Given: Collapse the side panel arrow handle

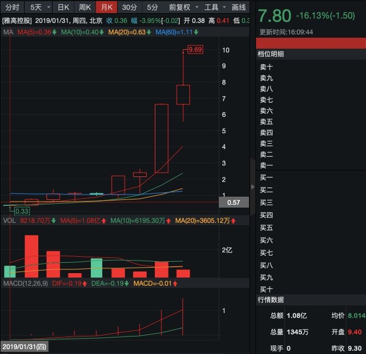Looking at the screenshot, I should (253, 187).
